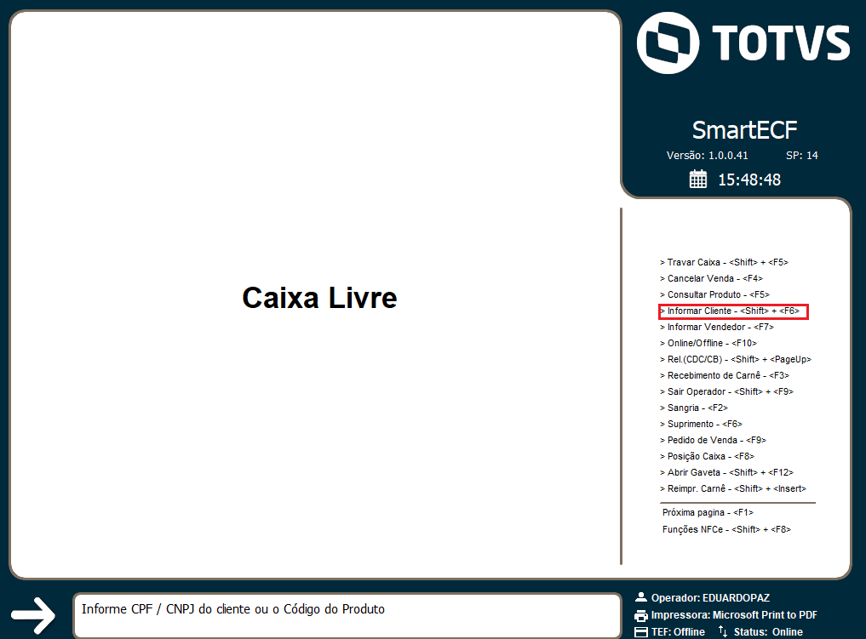Open Posição Caixa option
The height and width of the screenshot is (639, 866).
[707, 456]
